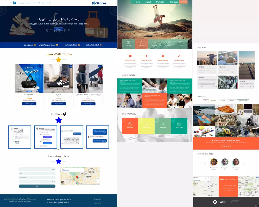Choose options for the 3-bag offer product
The width and height of the screenshot is (259, 207).
88,104
